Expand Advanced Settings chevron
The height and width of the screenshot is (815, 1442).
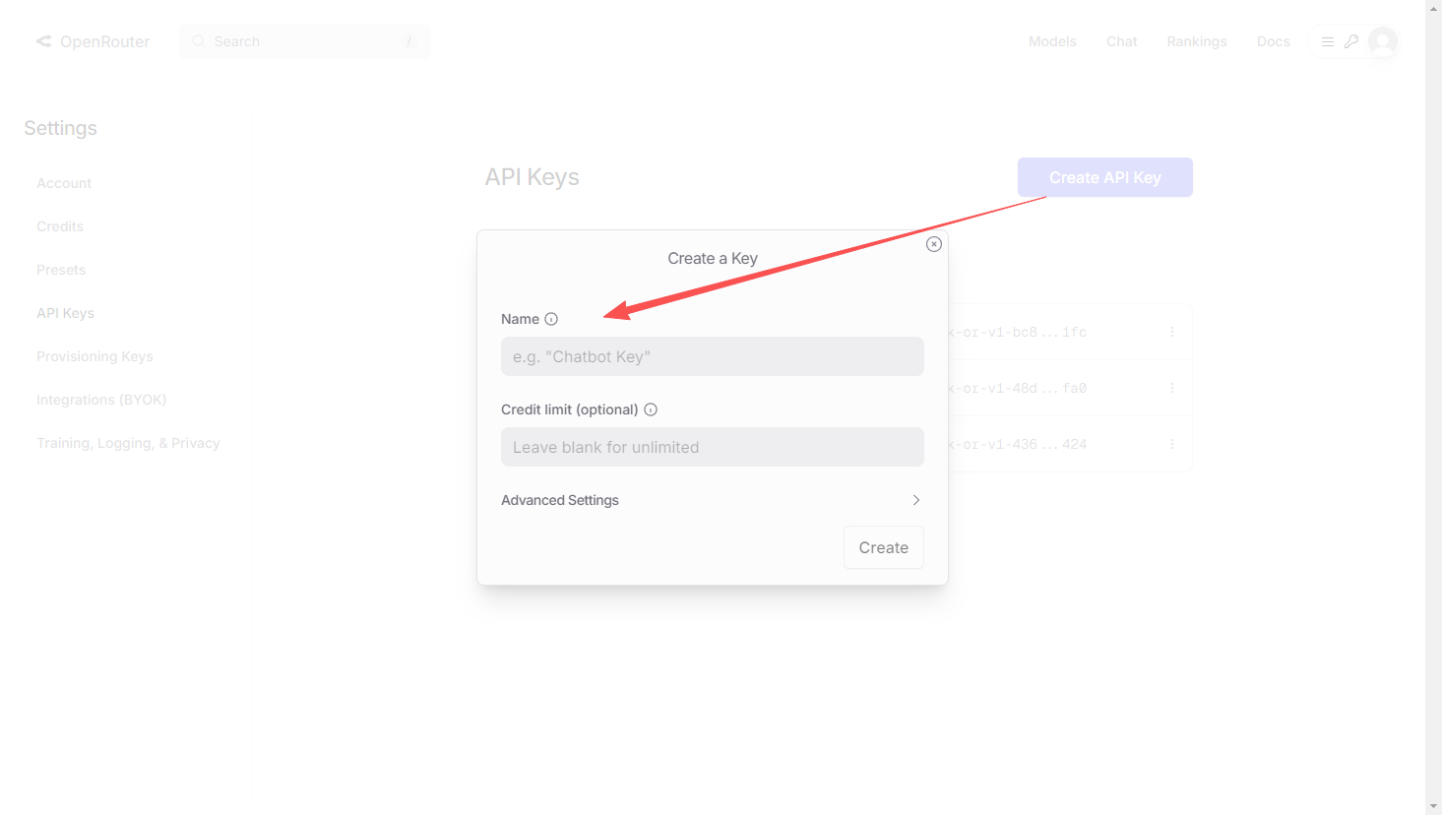coord(916,500)
